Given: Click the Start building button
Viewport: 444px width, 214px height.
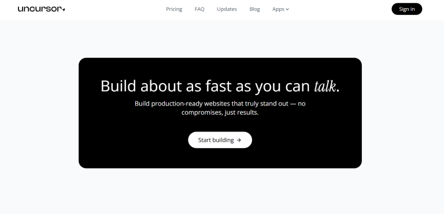Looking at the screenshot, I should coord(220,140).
